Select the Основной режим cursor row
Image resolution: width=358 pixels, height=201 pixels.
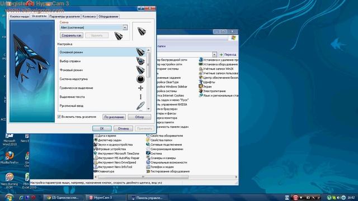(102, 52)
